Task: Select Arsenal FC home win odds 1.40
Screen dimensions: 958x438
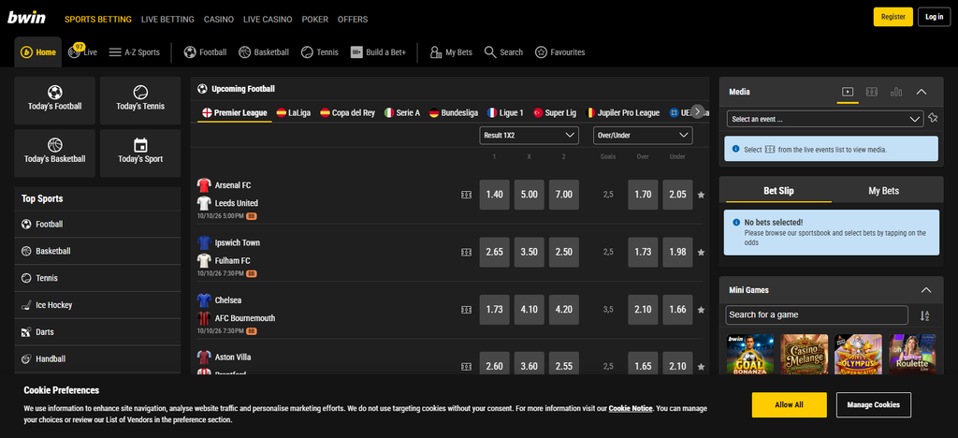Action: click(494, 195)
